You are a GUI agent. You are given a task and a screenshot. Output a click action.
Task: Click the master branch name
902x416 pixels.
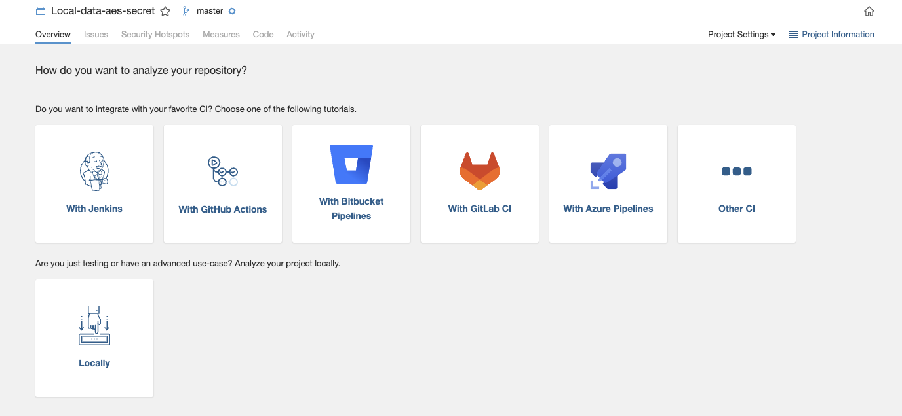(x=210, y=11)
